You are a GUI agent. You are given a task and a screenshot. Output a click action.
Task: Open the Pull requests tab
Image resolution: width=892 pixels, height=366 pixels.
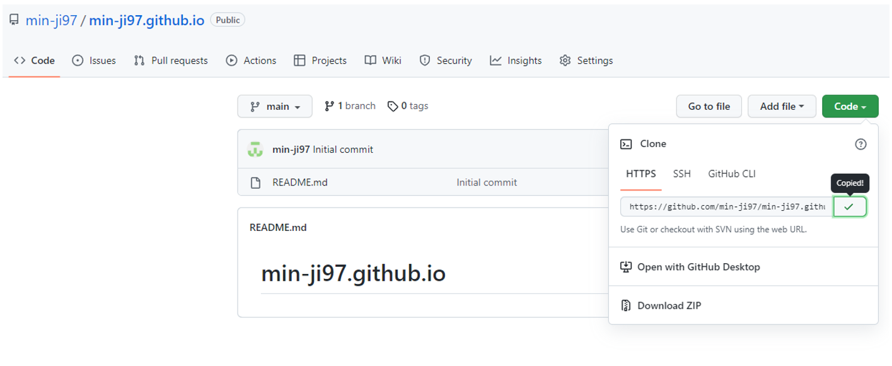tap(171, 61)
